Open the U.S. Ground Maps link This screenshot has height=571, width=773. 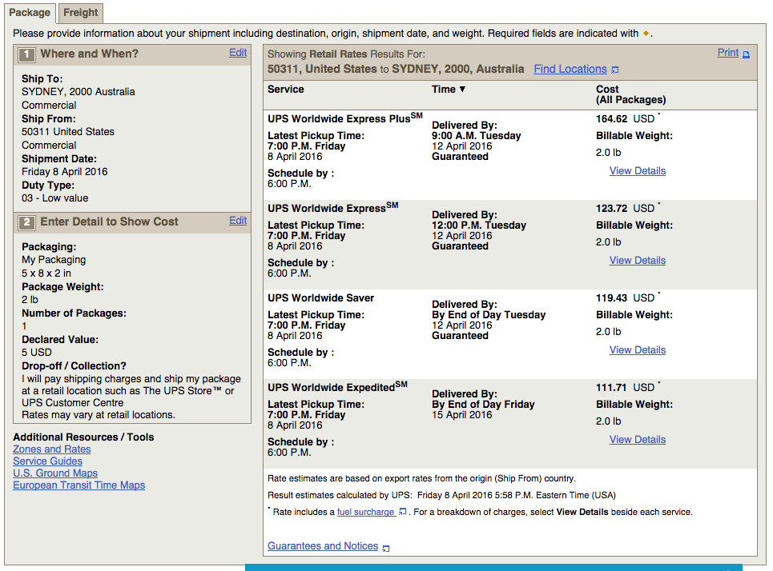pyautogui.click(x=55, y=473)
